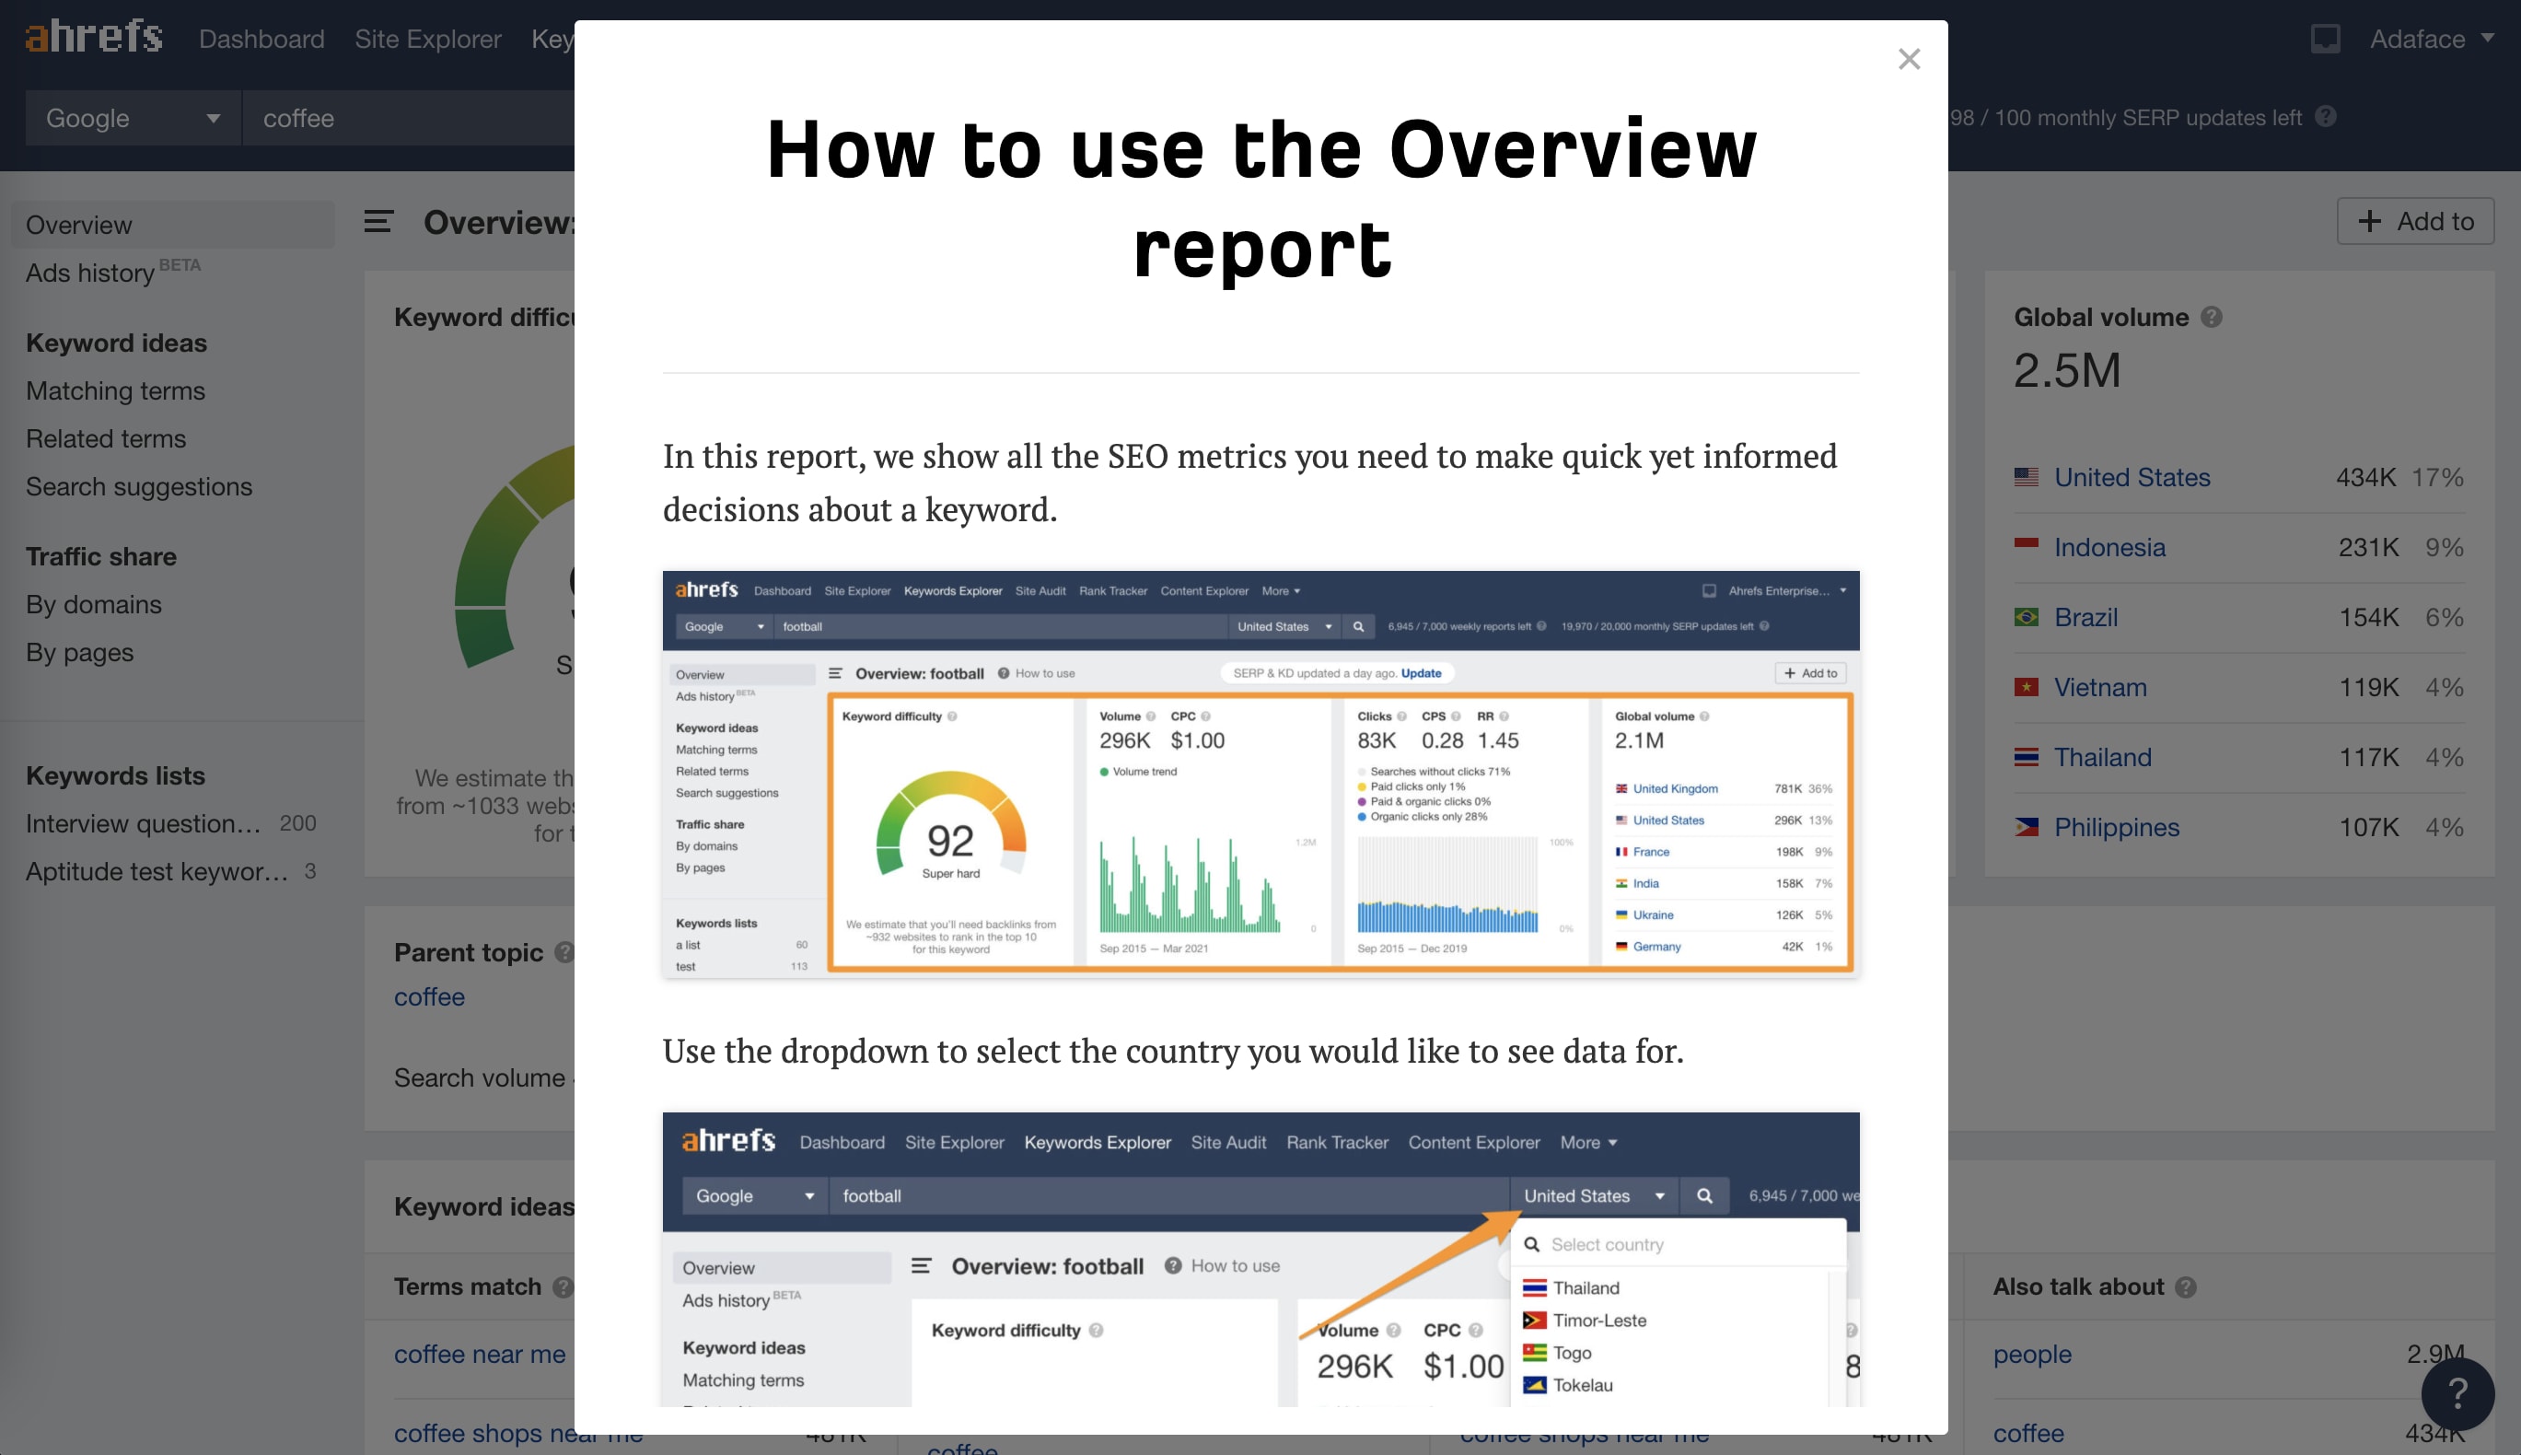Click the Dashboard navigation icon
Image resolution: width=2521 pixels, height=1455 pixels.
(x=261, y=37)
